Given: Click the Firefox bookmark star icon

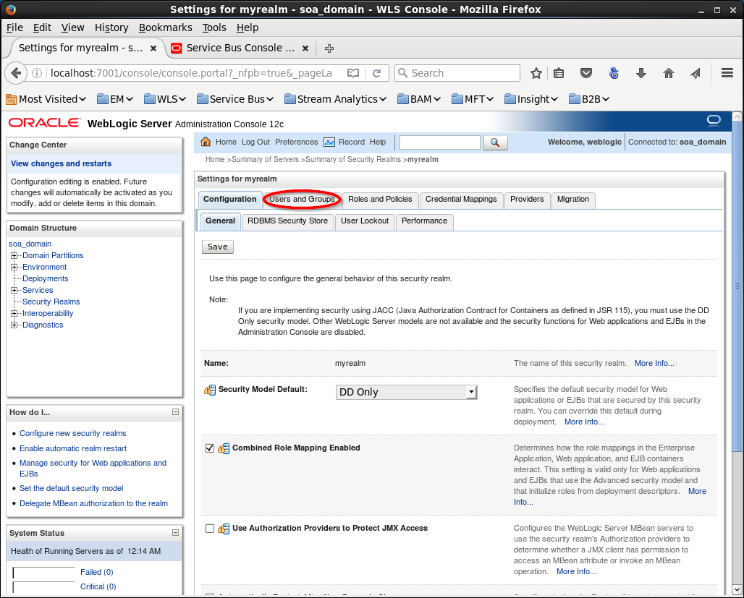Looking at the screenshot, I should pos(536,73).
